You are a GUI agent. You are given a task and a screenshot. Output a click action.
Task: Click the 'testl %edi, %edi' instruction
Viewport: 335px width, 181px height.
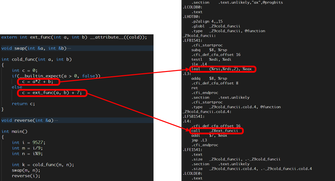(211, 59)
